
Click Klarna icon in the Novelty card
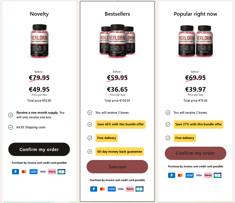pyautogui.click(x=52, y=172)
